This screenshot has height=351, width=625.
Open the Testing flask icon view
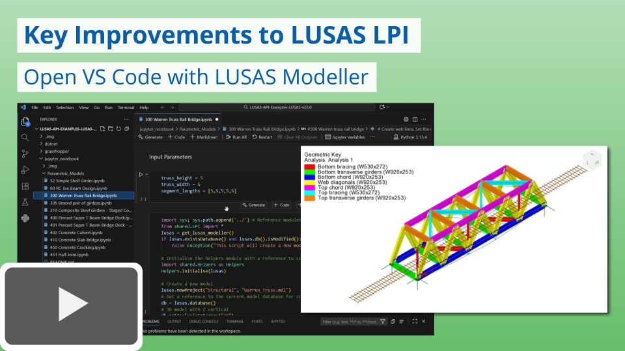pos(25,203)
